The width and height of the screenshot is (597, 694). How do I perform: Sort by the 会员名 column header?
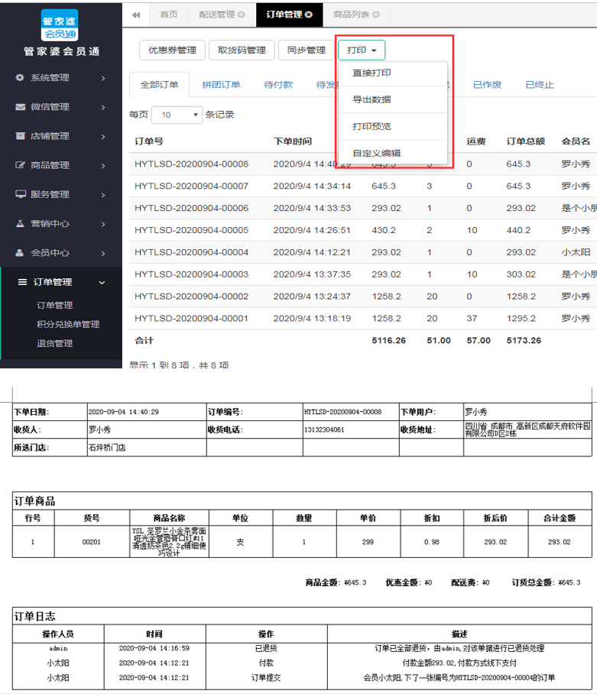click(576, 141)
